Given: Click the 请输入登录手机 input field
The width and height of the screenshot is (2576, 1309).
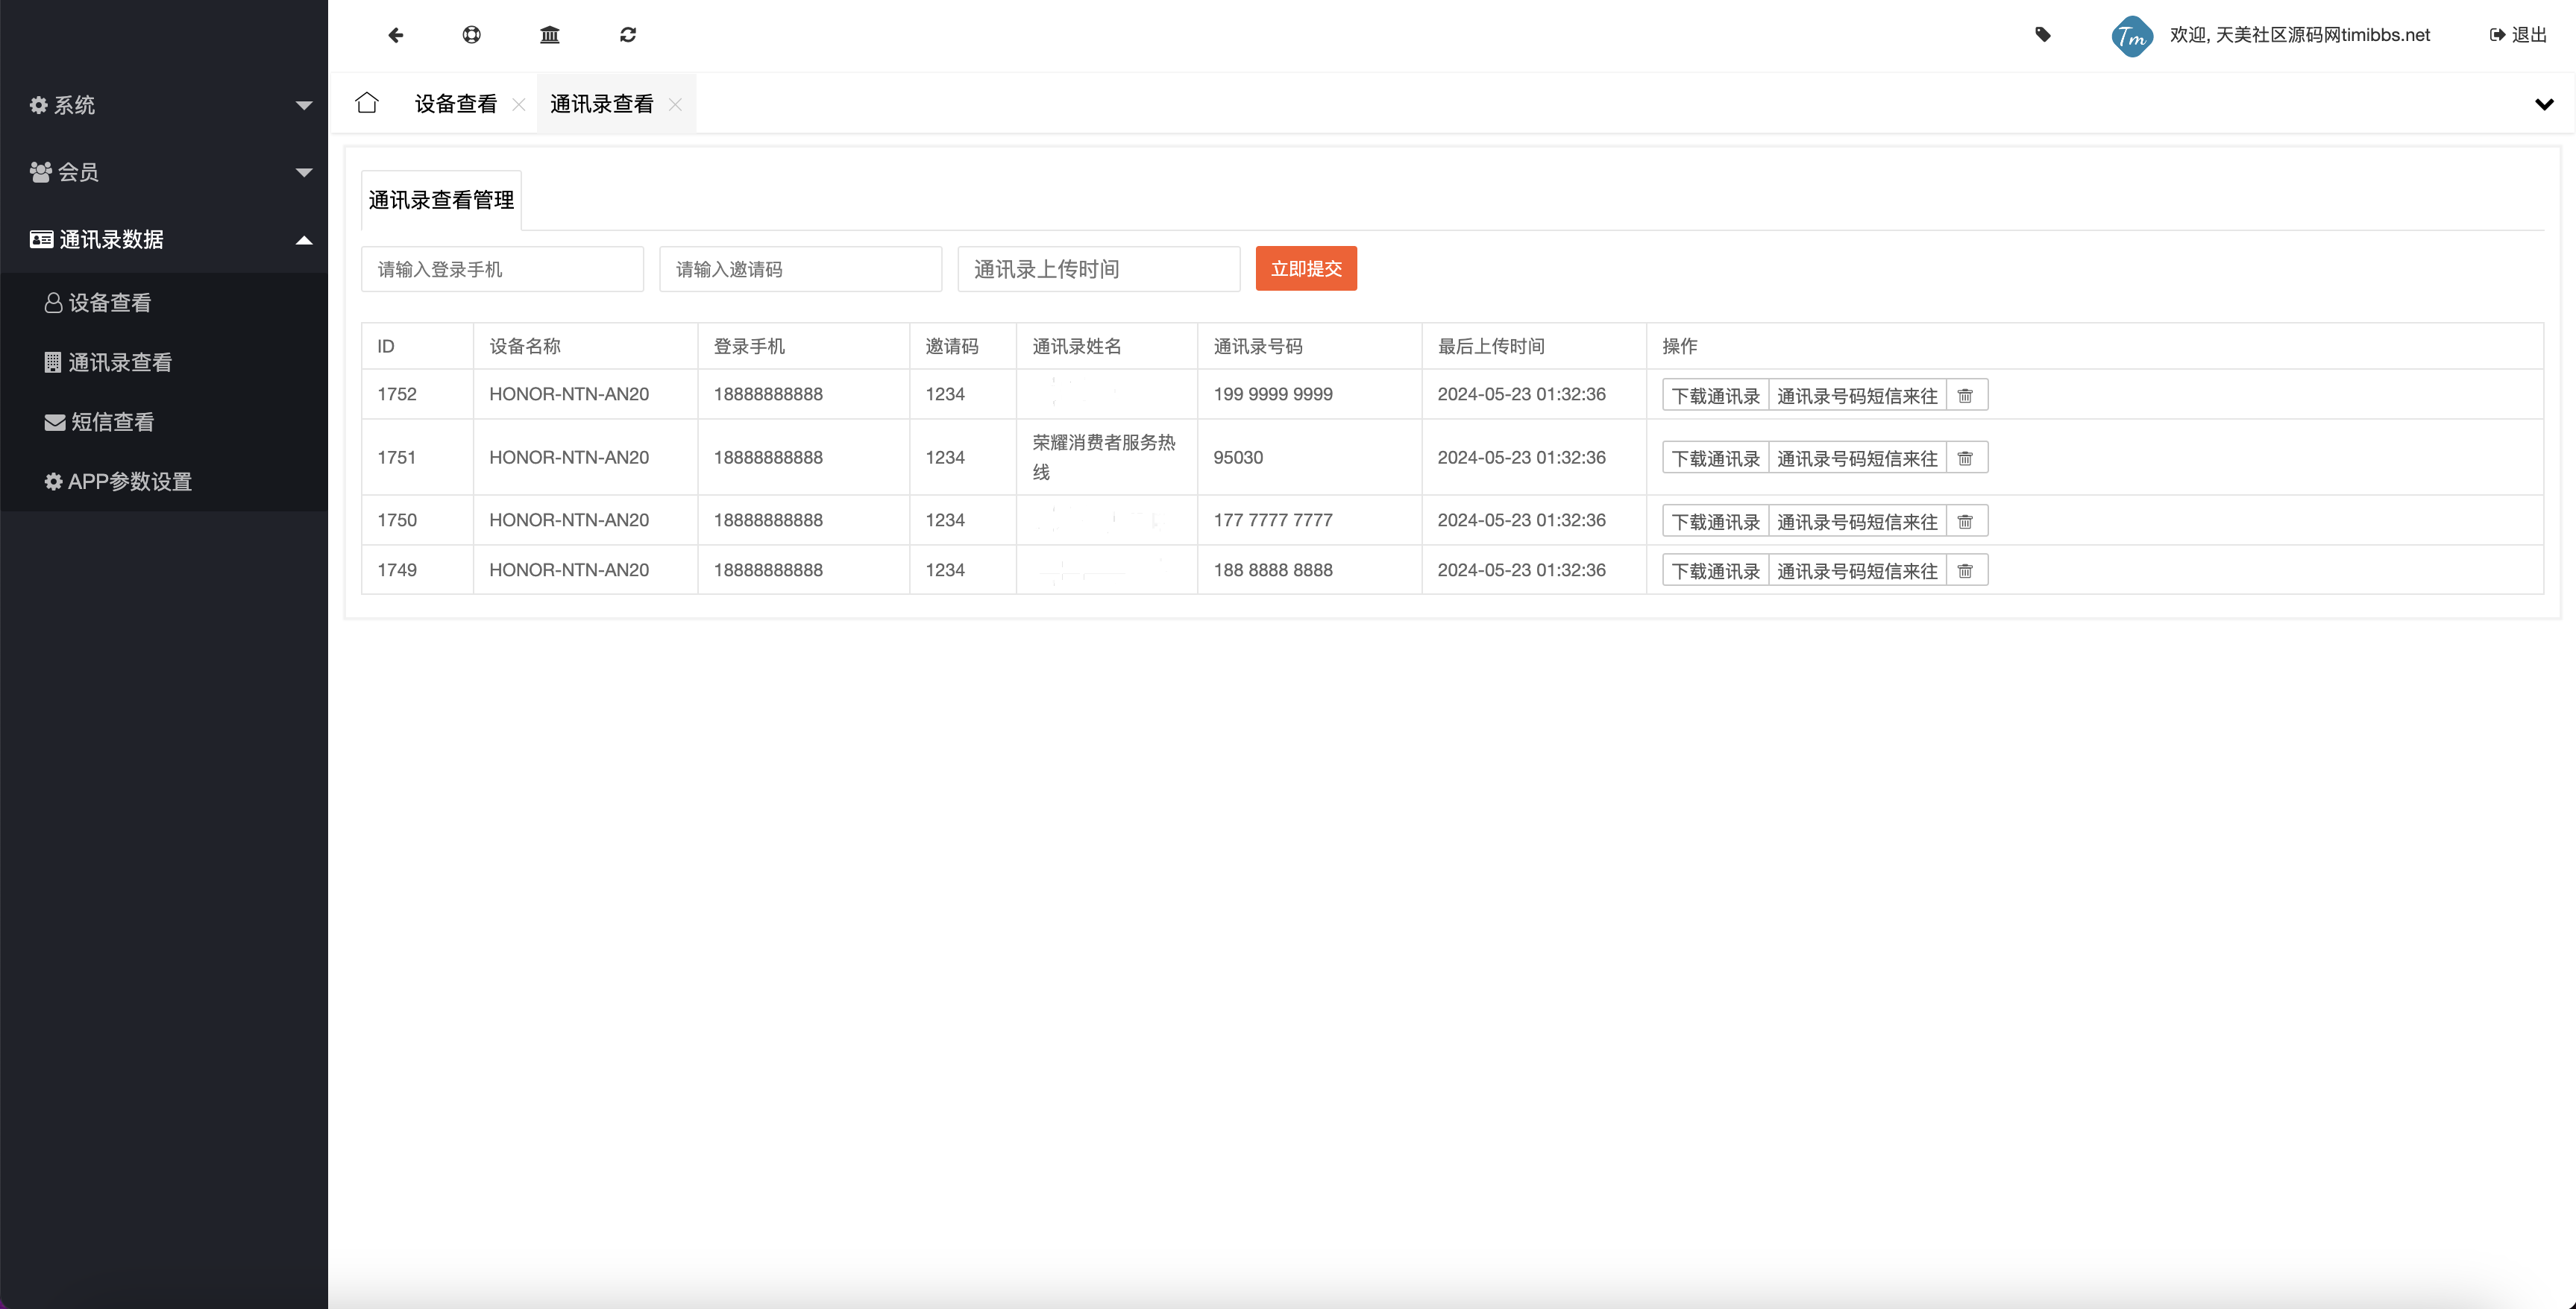Looking at the screenshot, I should pyautogui.click(x=503, y=268).
